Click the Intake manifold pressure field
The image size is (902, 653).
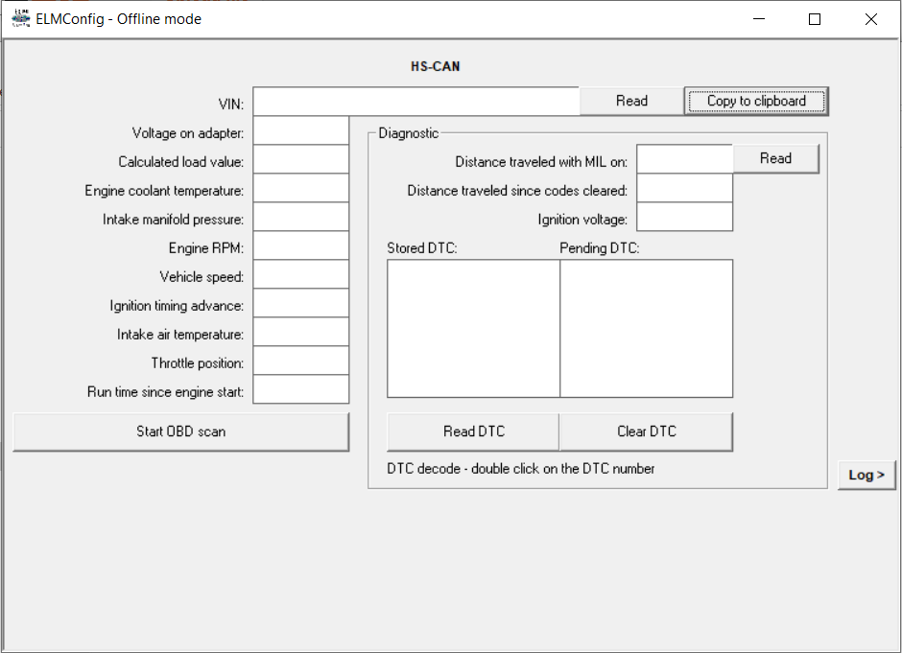tap(301, 216)
